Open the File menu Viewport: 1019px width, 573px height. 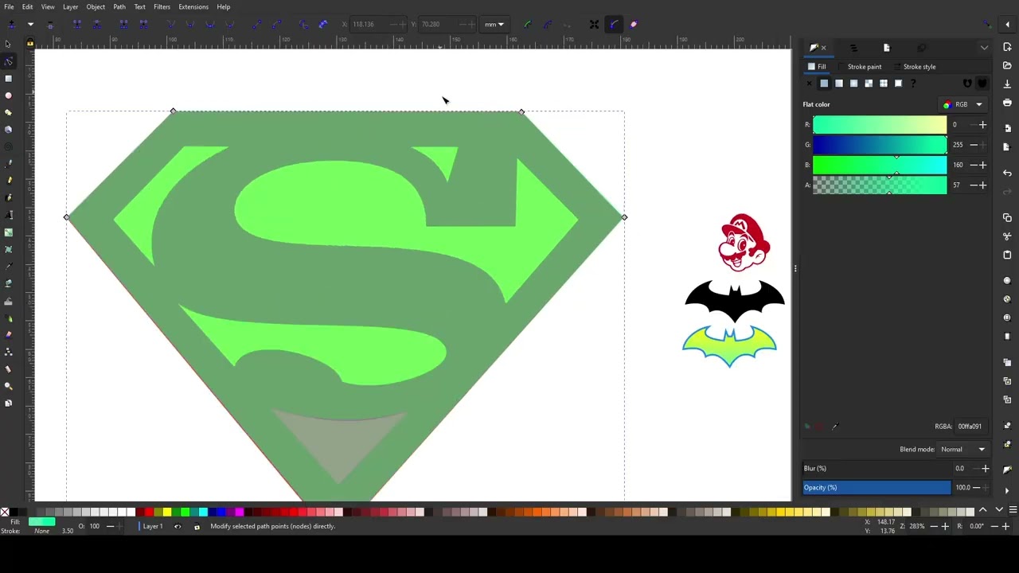click(x=9, y=6)
